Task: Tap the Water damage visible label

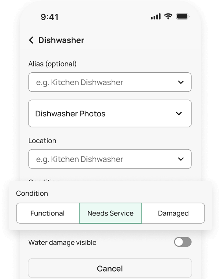Action: (x=63, y=242)
